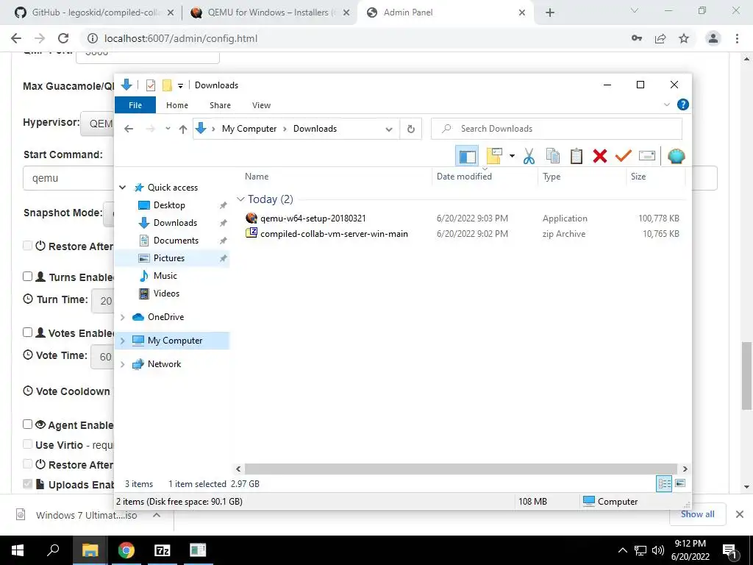Collapse the Quick access tree node
The image size is (753, 565).
point(123,188)
